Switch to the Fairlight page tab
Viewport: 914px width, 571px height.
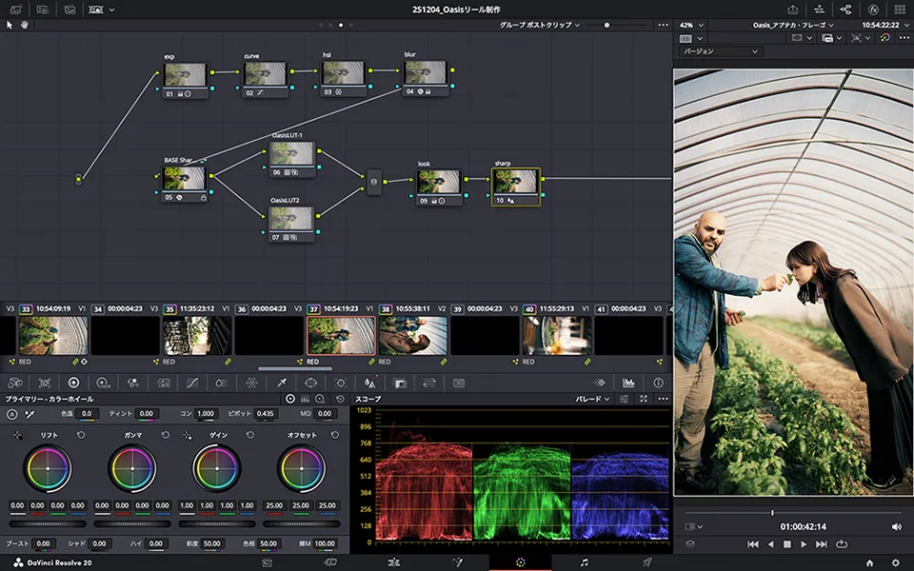coord(584,562)
